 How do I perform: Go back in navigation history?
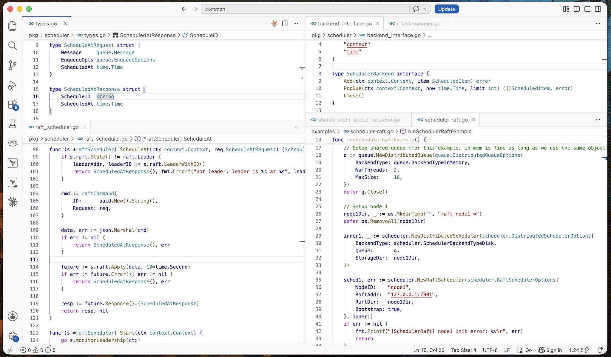[184, 9]
